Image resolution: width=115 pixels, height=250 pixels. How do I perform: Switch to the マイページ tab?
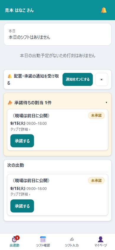(101, 242)
